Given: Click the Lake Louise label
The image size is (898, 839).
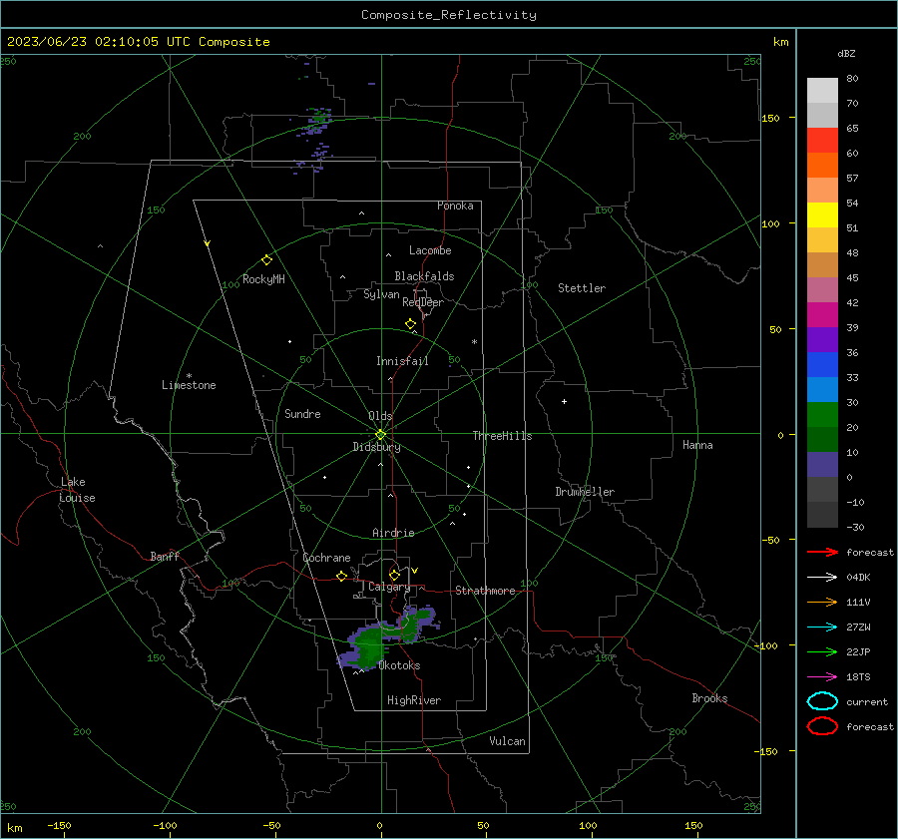Looking at the screenshot, I should point(77,490).
